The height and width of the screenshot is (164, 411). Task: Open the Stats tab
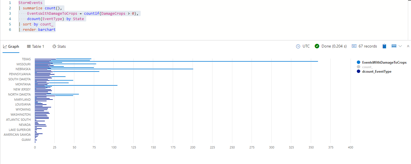coord(59,46)
